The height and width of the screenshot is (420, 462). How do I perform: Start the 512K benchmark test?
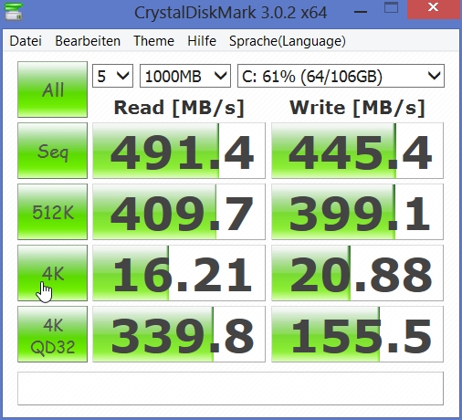(x=52, y=212)
